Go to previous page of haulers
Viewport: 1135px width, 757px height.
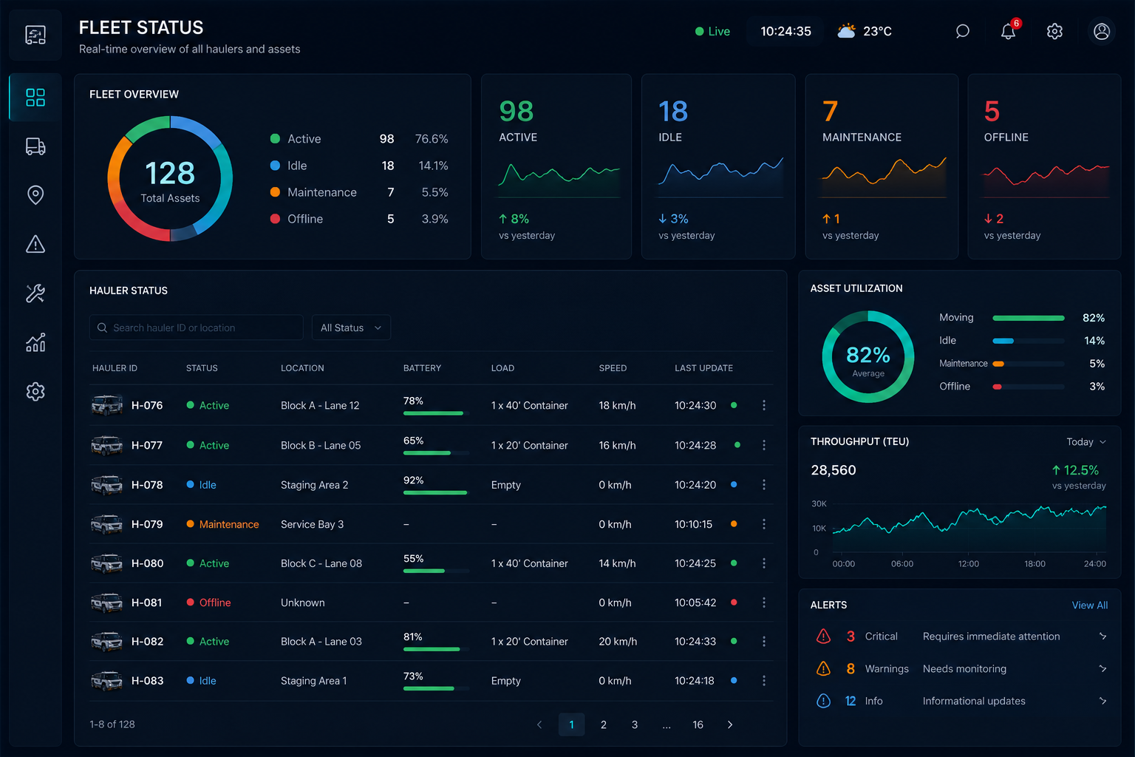(x=539, y=724)
